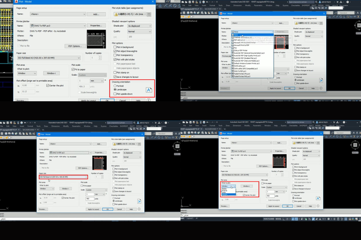Screen dimensions: 361x240
Task: Check Plot upside-down in top-left dialog
Action: (115, 94)
